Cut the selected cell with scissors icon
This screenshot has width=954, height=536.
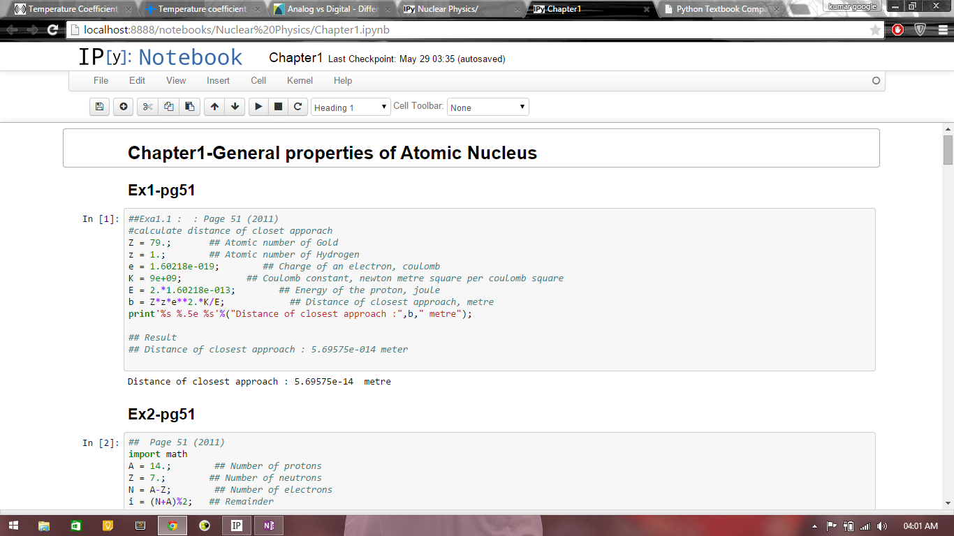pos(147,107)
